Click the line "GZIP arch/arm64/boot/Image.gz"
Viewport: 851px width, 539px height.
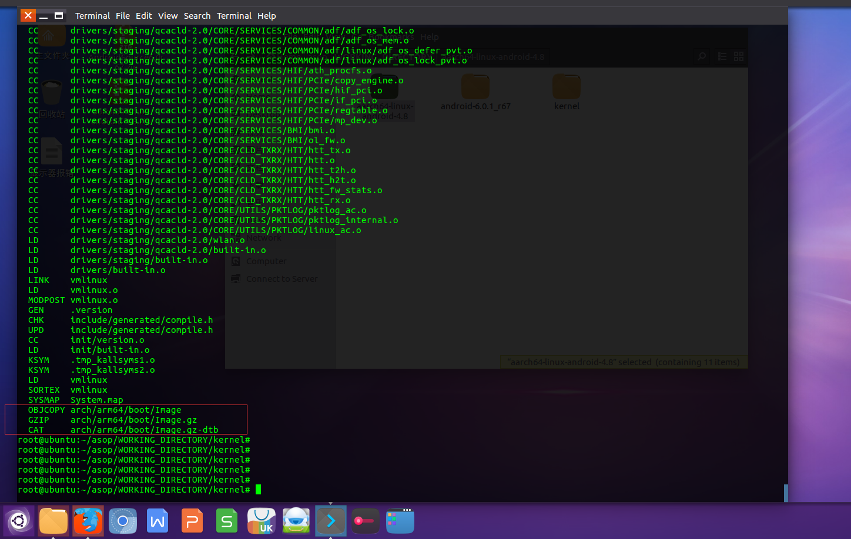[112, 420]
